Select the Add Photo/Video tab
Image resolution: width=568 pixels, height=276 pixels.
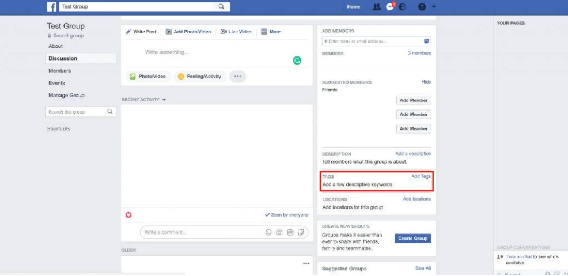188,32
